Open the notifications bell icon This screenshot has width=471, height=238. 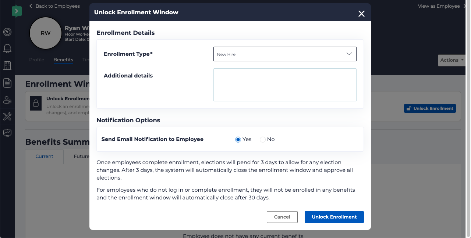7,48
